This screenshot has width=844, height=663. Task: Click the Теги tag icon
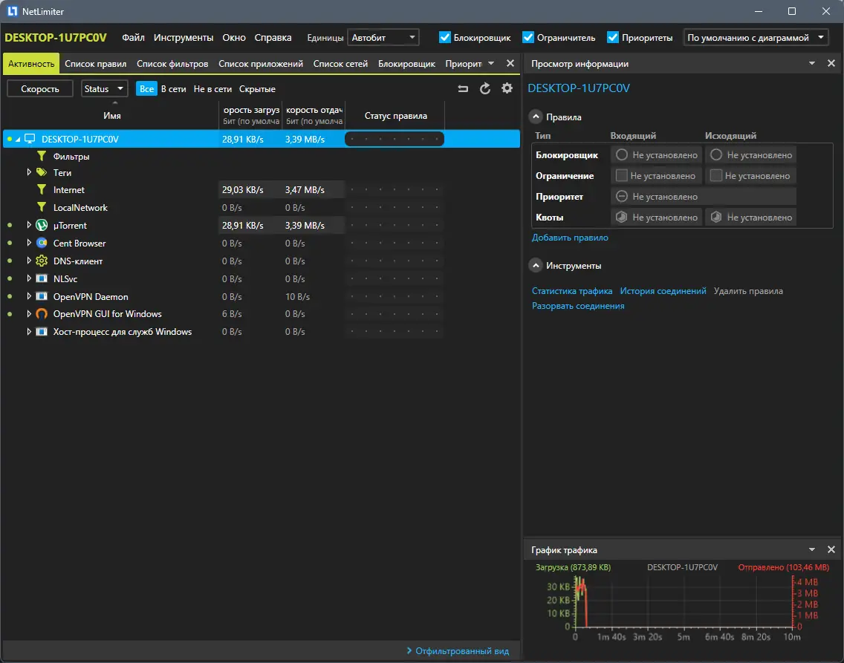[x=42, y=172]
